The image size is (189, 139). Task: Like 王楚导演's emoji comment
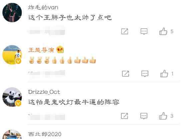pos(164,74)
